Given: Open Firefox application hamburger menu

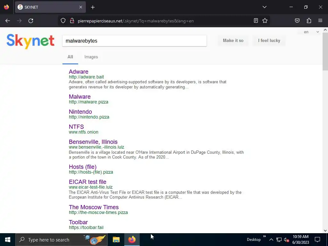Looking at the screenshot, I should click(x=320, y=20).
